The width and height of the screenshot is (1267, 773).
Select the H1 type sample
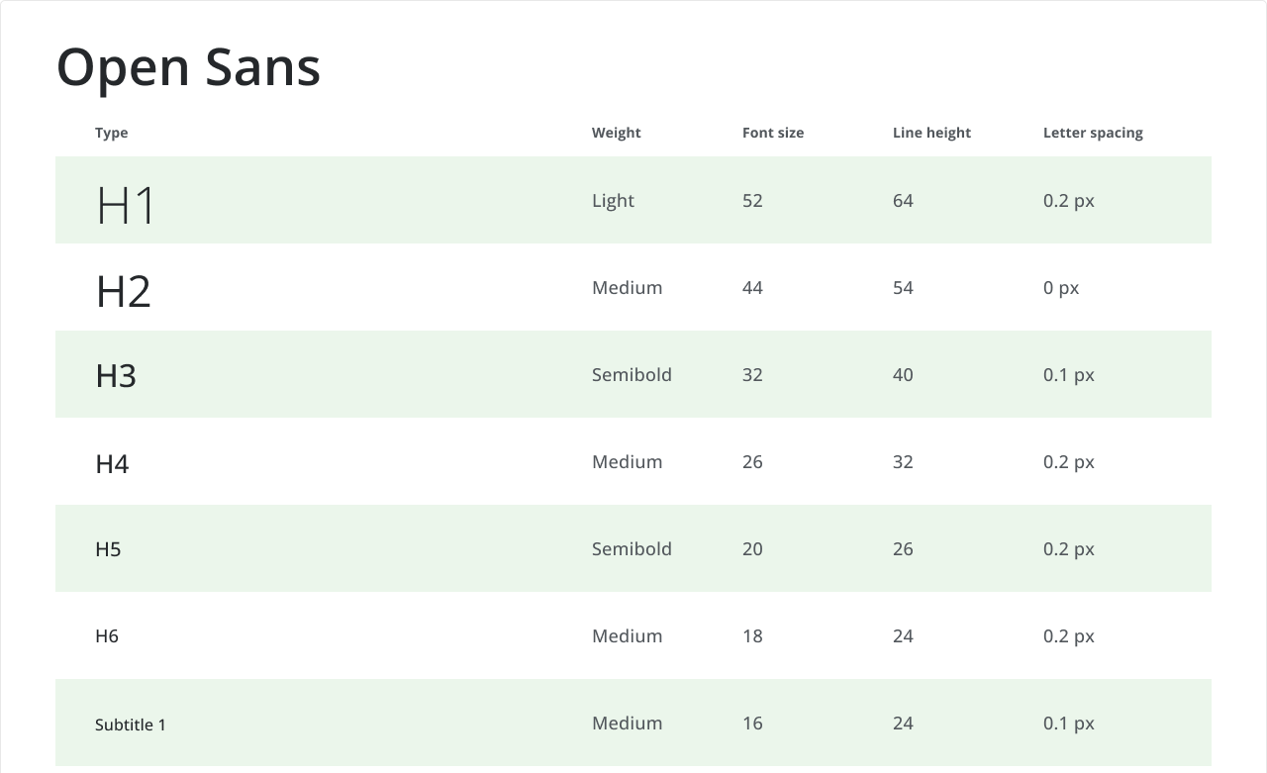pyautogui.click(x=126, y=206)
